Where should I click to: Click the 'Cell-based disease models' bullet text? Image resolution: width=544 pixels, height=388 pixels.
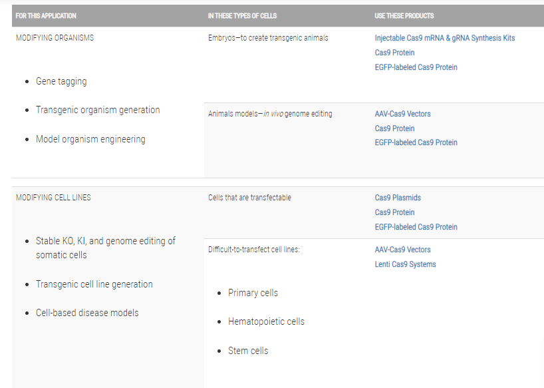tap(87, 313)
